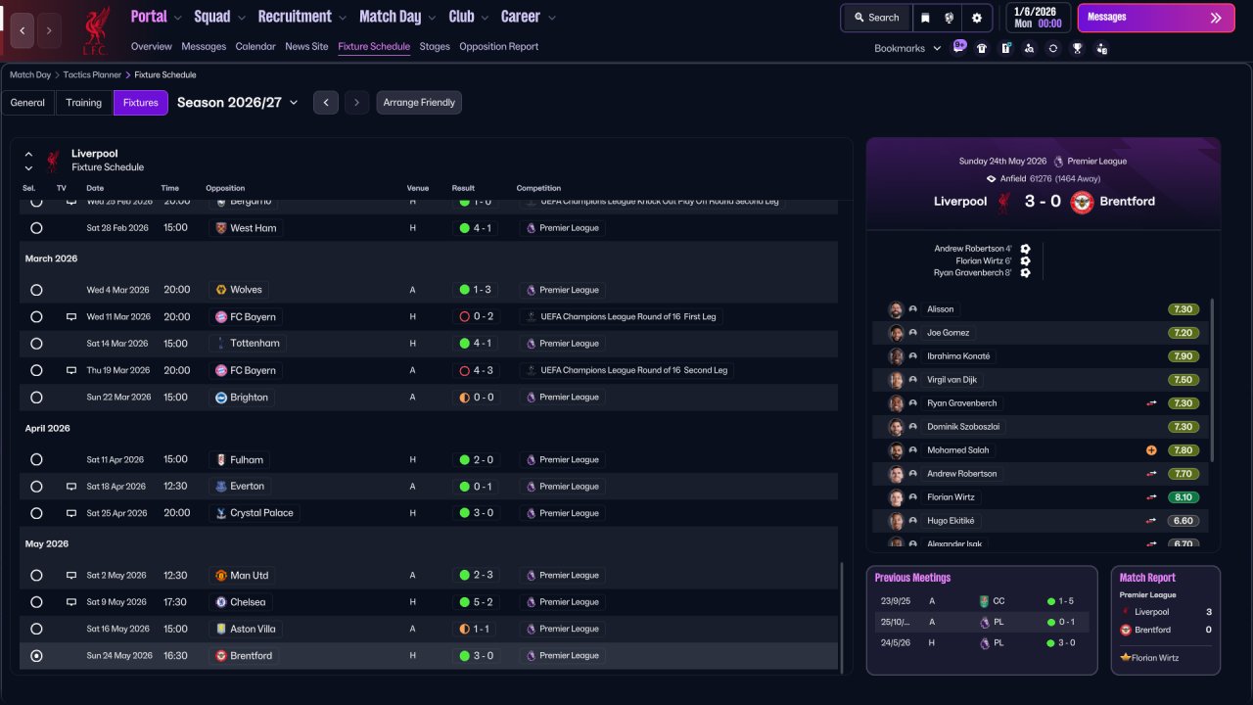Click Alisson's player portrait

(896, 309)
